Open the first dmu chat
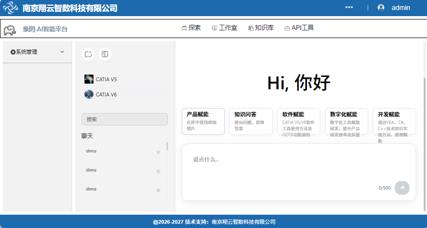The height and width of the screenshot is (228, 427). [91, 151]
